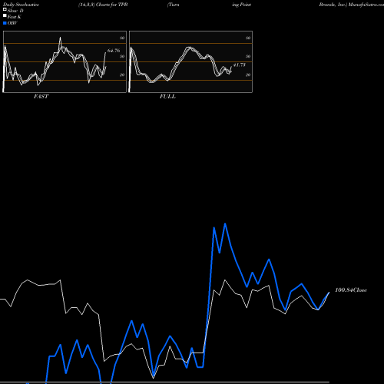Click the '100.84Close' price label
384x384 pixels.
tap(351, 290)
